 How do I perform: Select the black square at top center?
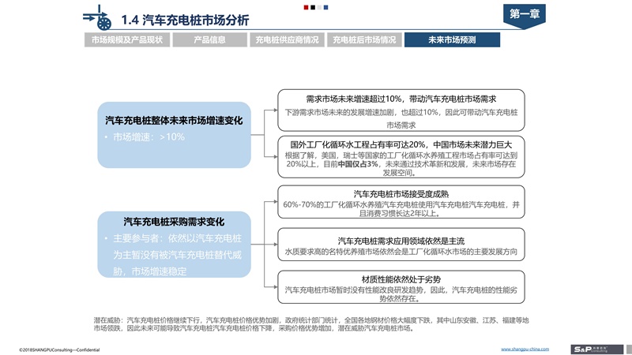[314, 7]
